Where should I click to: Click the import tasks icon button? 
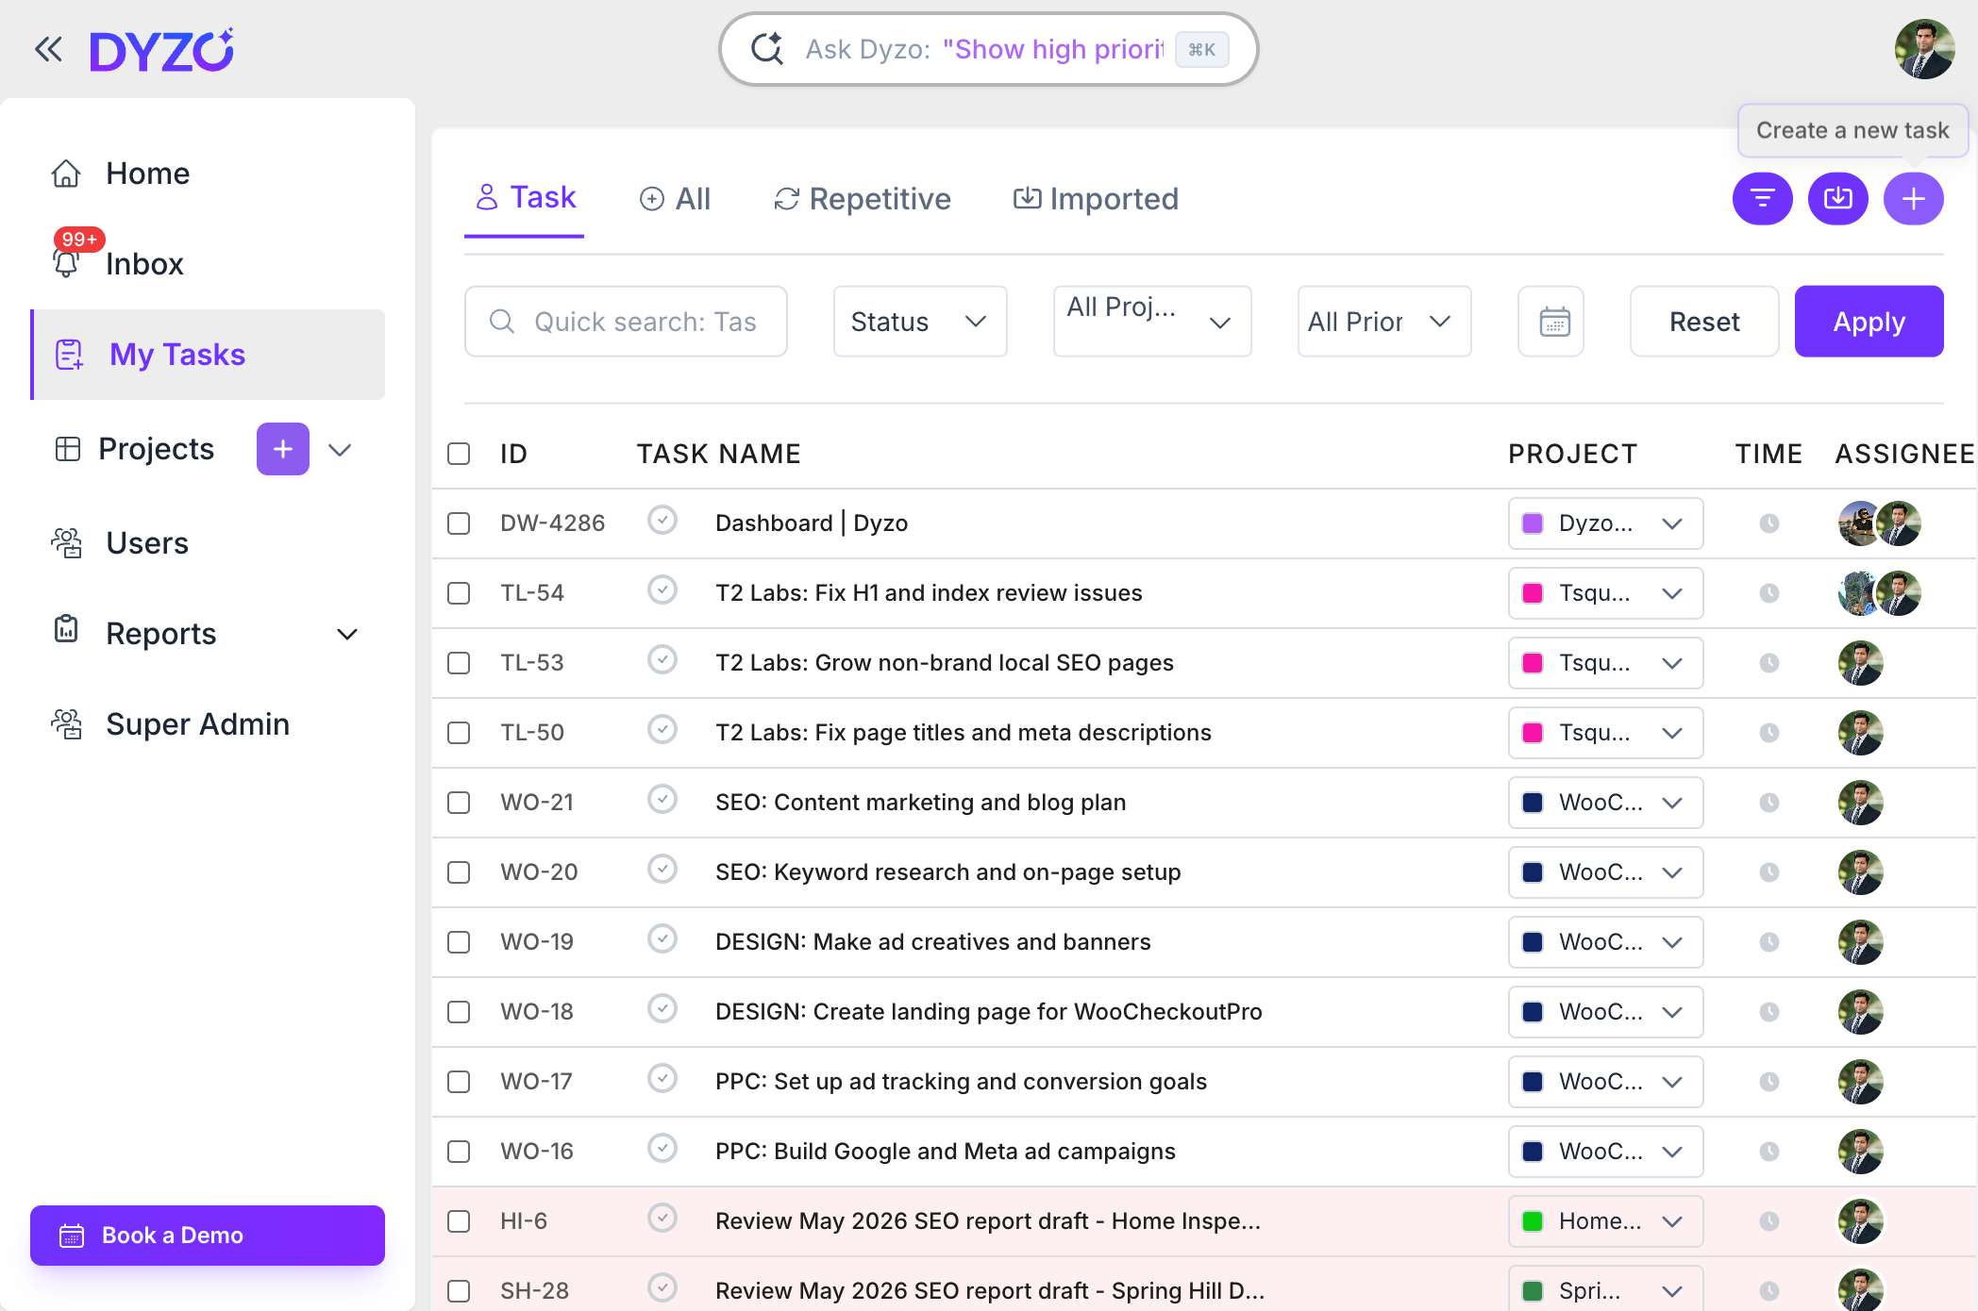pyautogui.click(x=1838, y=199)
